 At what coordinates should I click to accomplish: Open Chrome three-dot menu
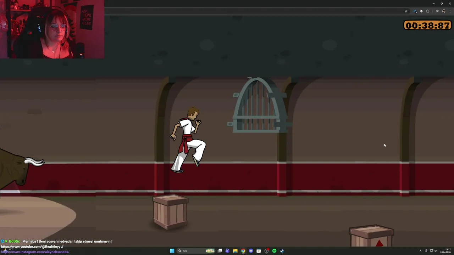point(450,11)
